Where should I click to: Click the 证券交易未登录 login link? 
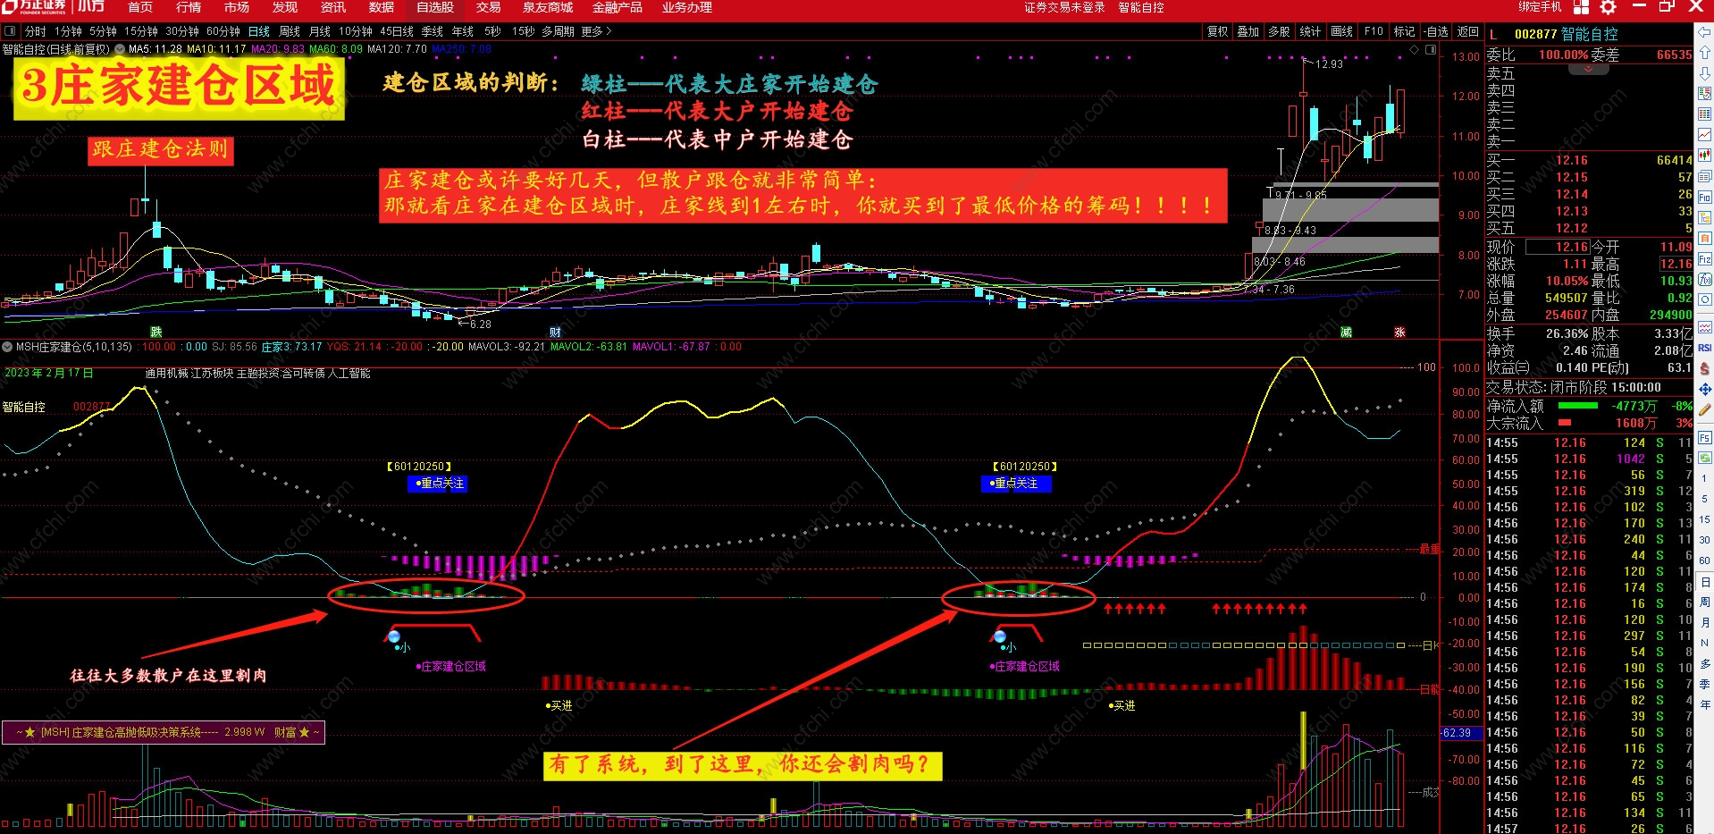[x=1064, y=7]
